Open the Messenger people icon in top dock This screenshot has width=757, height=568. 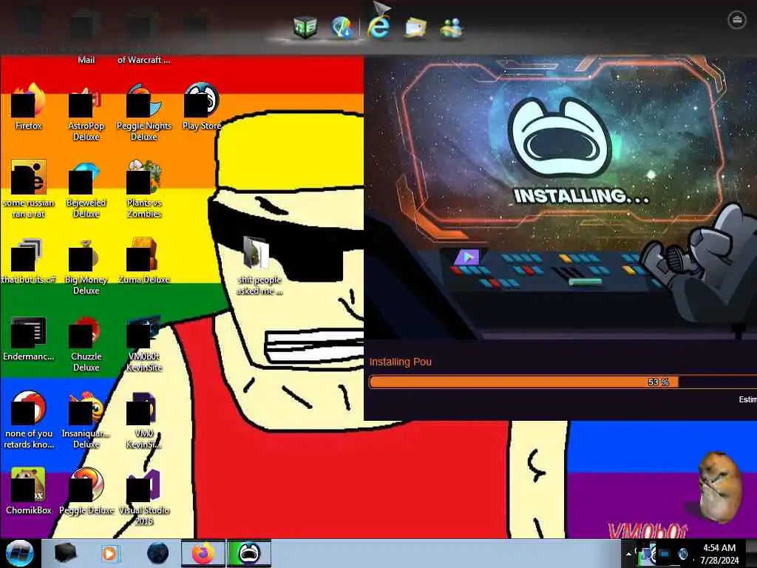(x=452, y=27)
